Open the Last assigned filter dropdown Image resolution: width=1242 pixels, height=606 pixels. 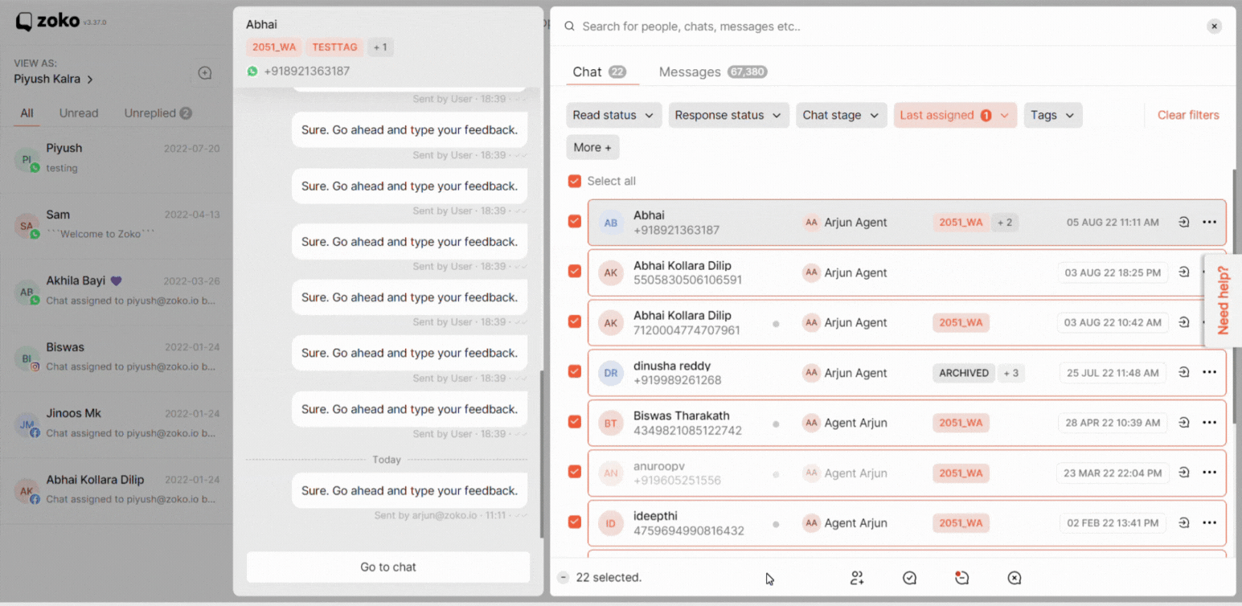coord(955,115)
